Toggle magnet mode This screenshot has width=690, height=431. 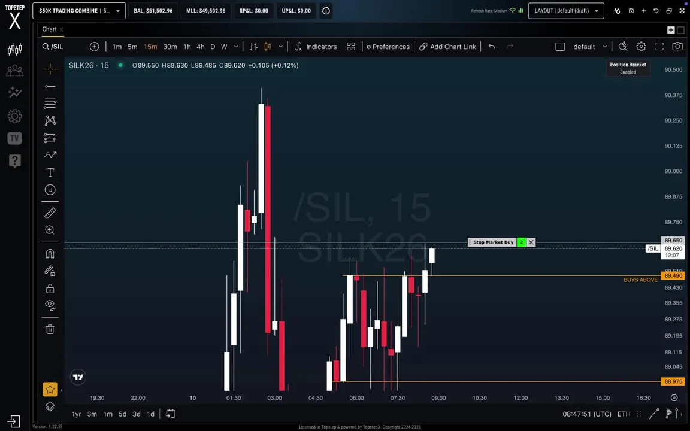(50, 254)
